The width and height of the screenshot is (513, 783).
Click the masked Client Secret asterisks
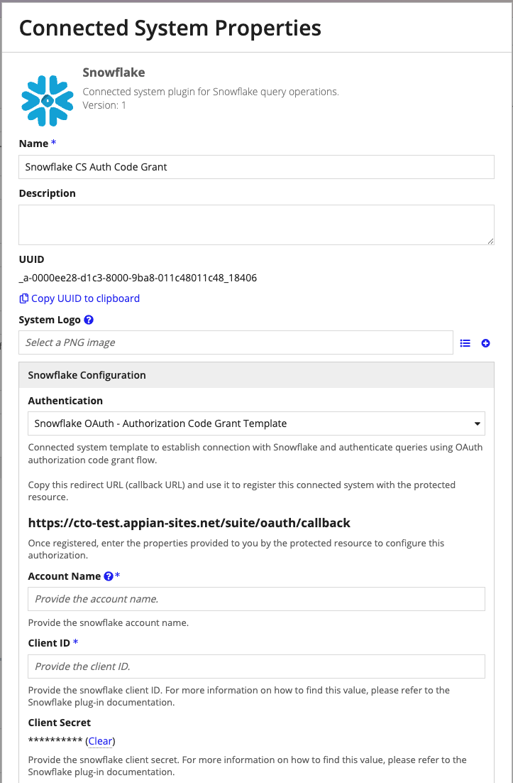55,740
